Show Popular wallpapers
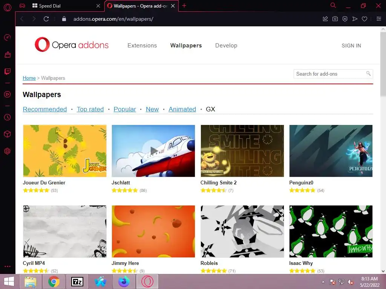This screenshot has height=289, width=386. (x=124, y=109)
